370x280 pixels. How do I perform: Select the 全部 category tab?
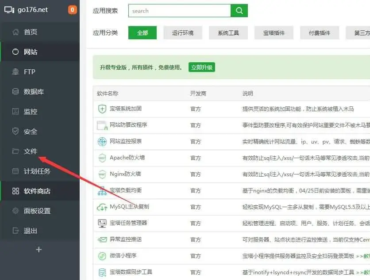tap(143, 33)
